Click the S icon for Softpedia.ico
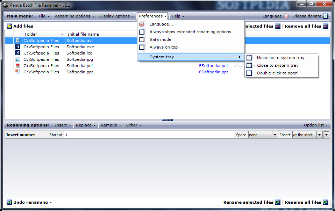Image resolution: width=335 pixels, height=211 pixels. [18, 53]
